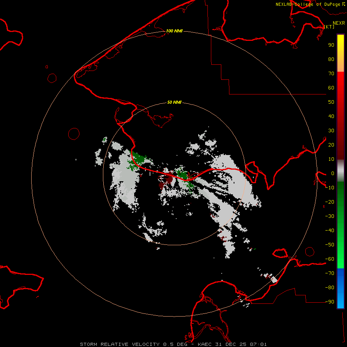Viewport: 347px width, 347px height.
Task: Click the NEXR label above the scale
Action: (339, 23)
